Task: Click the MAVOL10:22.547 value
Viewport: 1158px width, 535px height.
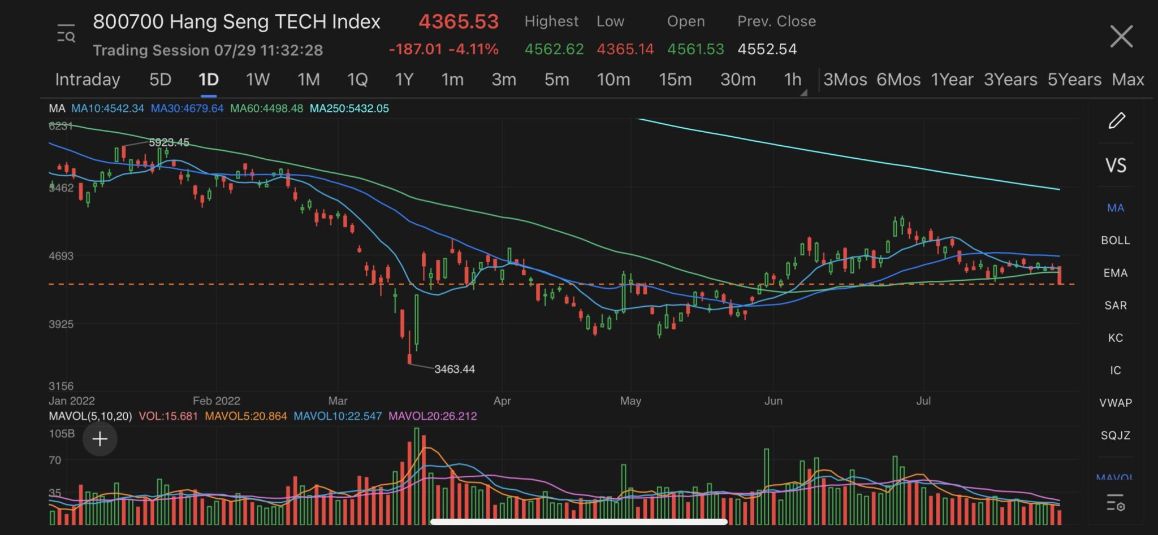Action: tap(338, 416)
